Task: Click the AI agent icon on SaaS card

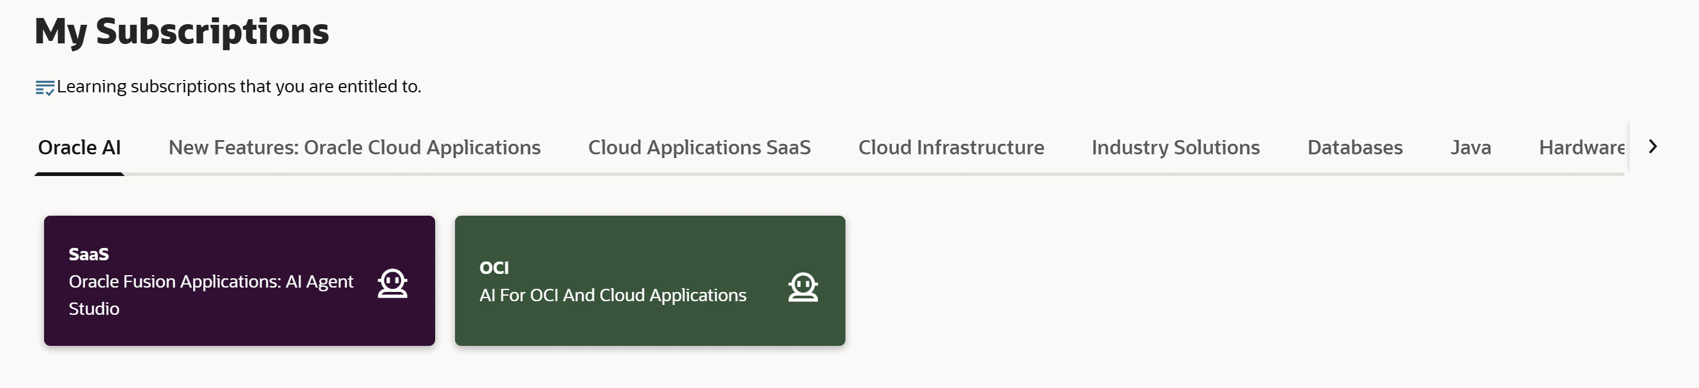Action: [x=392, y=283]
